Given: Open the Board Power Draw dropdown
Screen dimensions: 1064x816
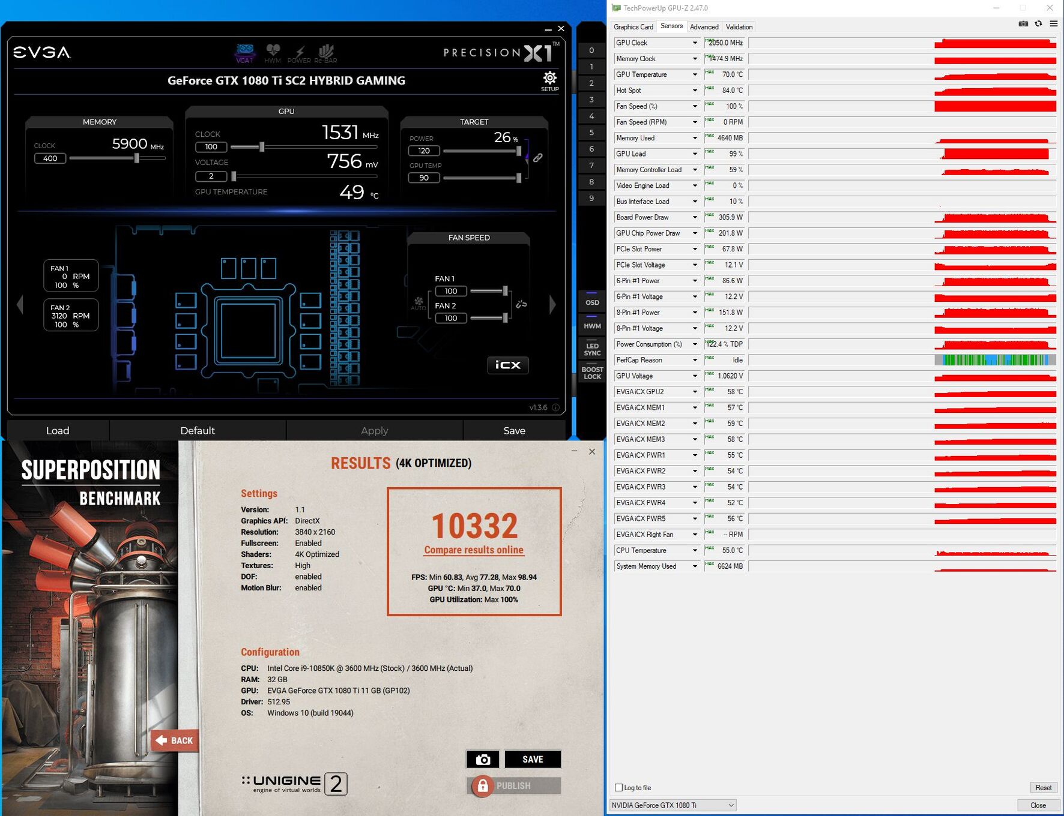Looking at the screenshot, I should coord(695,217).
